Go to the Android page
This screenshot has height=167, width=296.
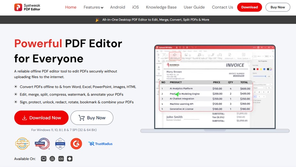coord(118,7)
